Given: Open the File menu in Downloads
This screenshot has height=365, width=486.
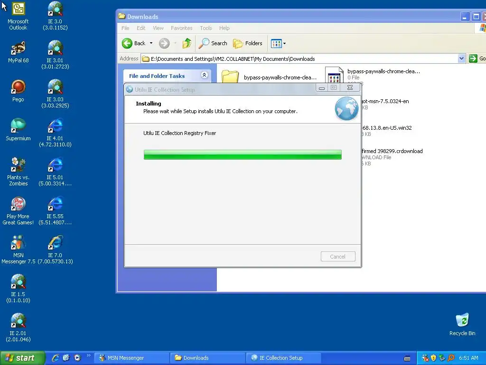Looking at the screenshot, I should 125,28.
